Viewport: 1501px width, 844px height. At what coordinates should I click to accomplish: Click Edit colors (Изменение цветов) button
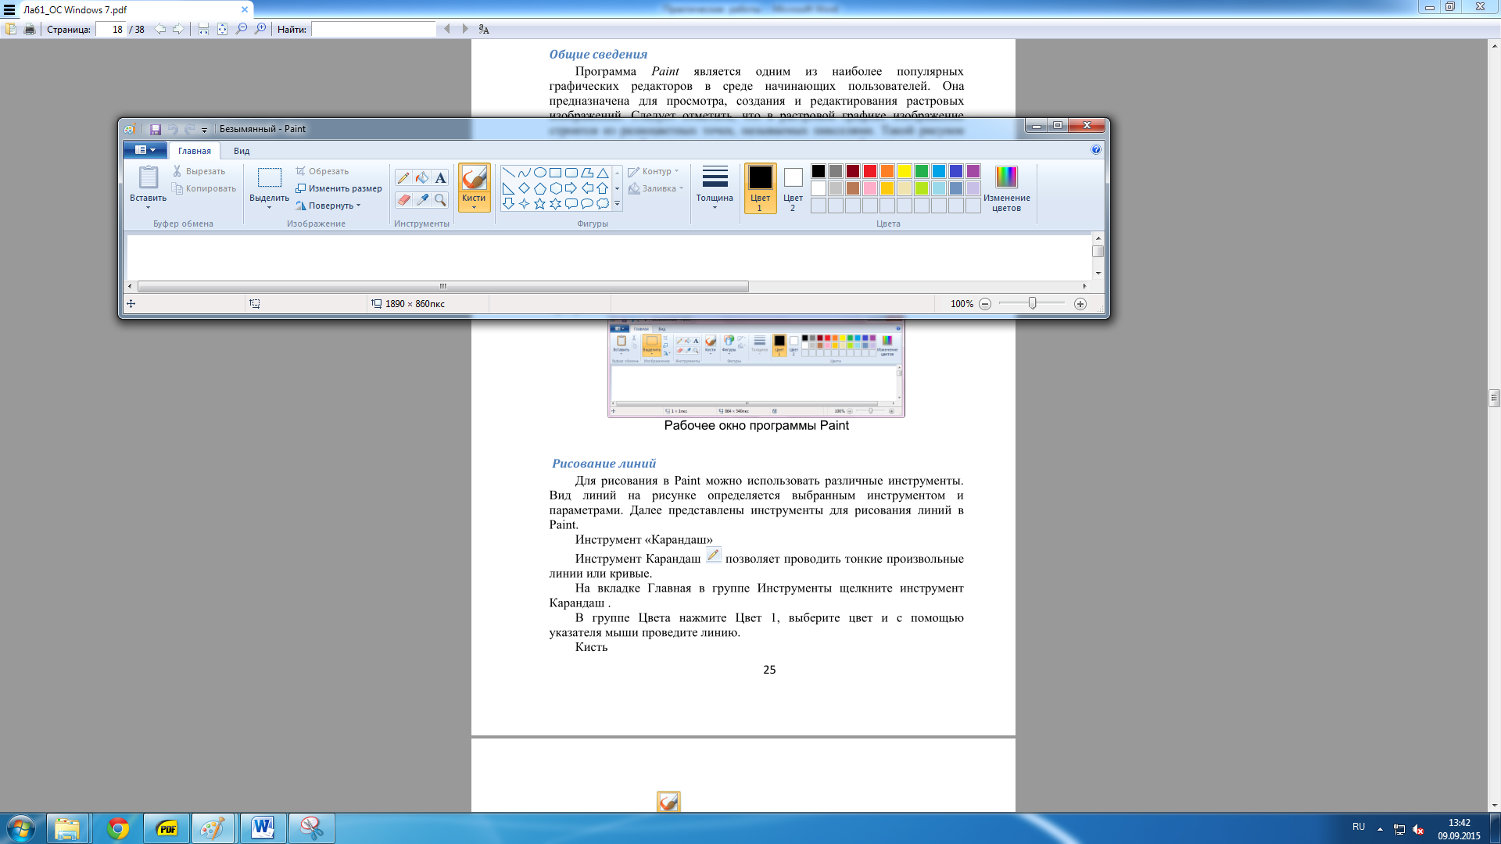pos(1007,188)
